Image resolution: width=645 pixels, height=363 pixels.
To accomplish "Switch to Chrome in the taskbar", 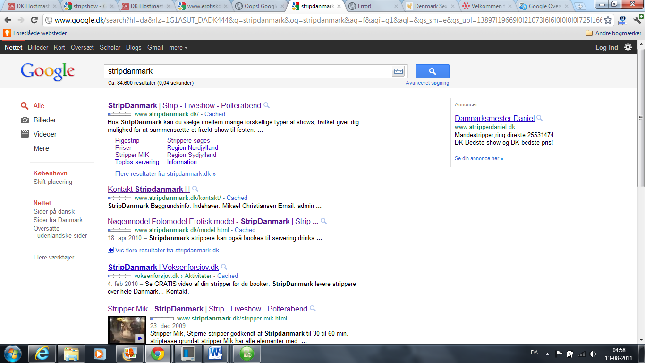I will (157, 354).
